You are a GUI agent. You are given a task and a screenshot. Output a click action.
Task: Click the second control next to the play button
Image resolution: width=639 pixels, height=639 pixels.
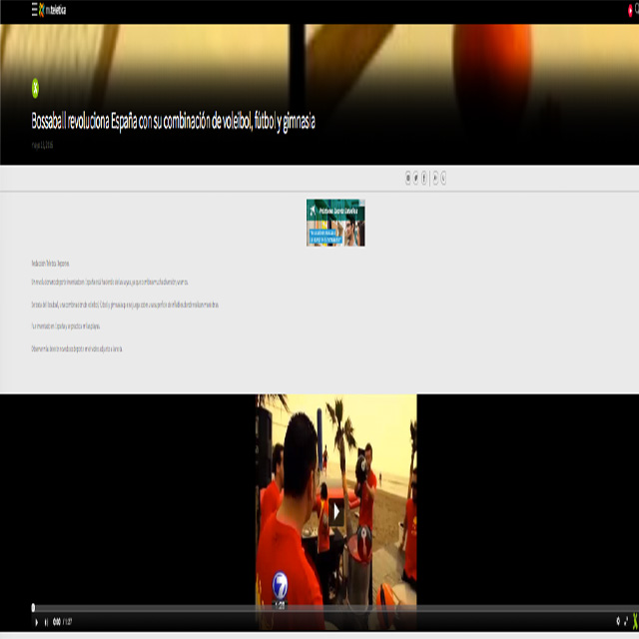coord(46,622)
